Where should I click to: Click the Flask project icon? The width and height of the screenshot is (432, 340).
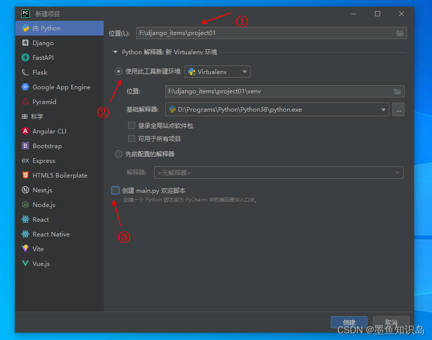[x=25, y=72]
